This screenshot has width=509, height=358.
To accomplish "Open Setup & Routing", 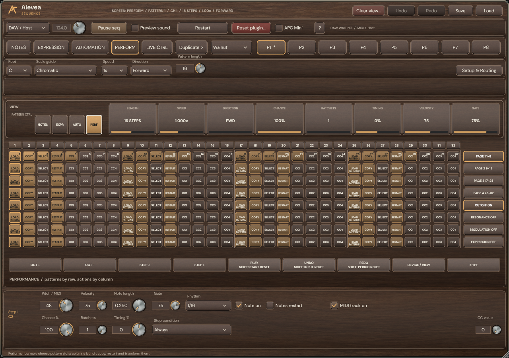I will click(x=479, y=70).
